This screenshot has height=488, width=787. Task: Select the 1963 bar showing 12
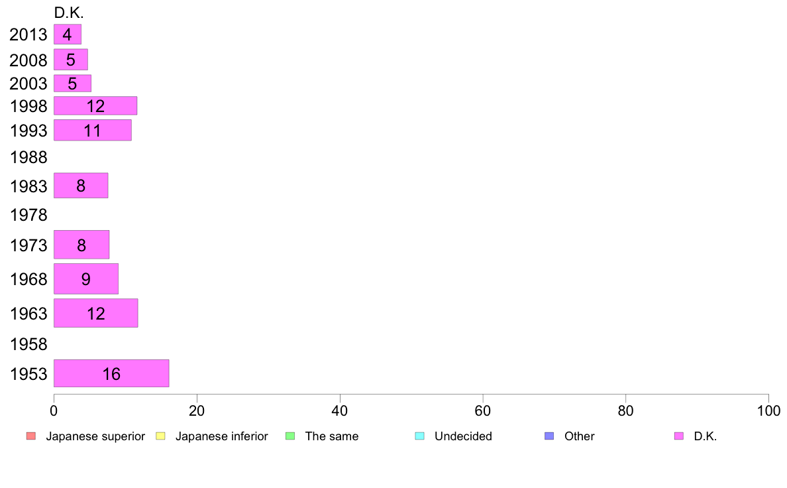(96, 313)
